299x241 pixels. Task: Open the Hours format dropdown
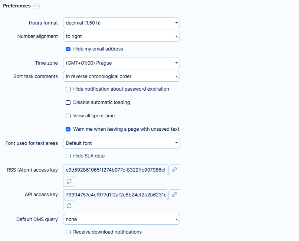(x=121, y=23)
